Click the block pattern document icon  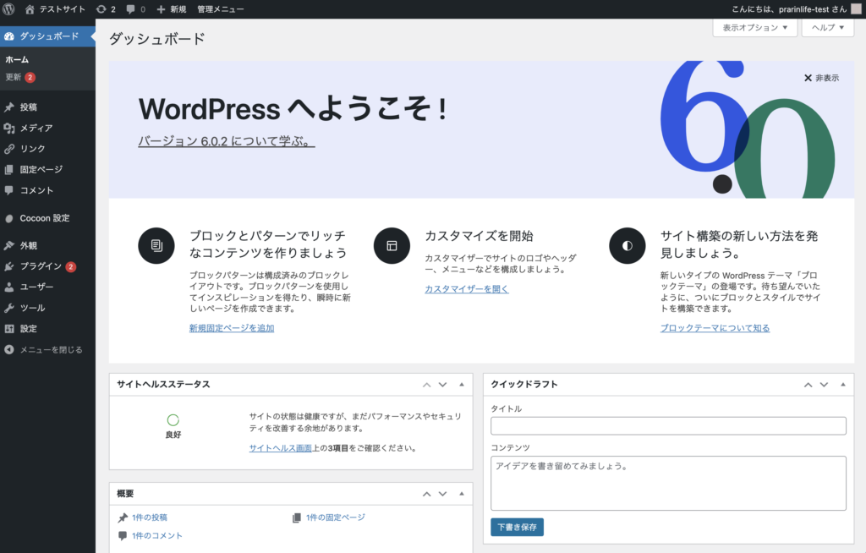tap(156, 245)
